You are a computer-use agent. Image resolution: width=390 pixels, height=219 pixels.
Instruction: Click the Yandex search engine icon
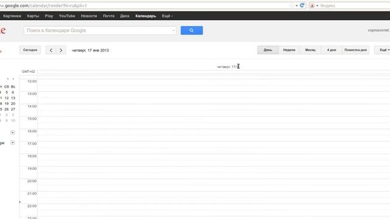(313, 5)
